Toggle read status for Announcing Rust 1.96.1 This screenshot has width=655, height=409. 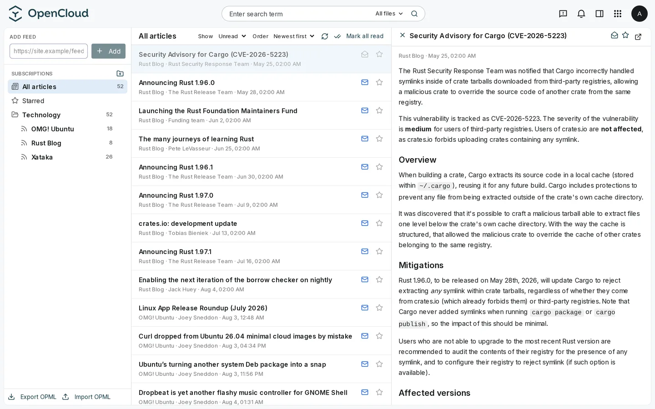click(x=365, y=167)
